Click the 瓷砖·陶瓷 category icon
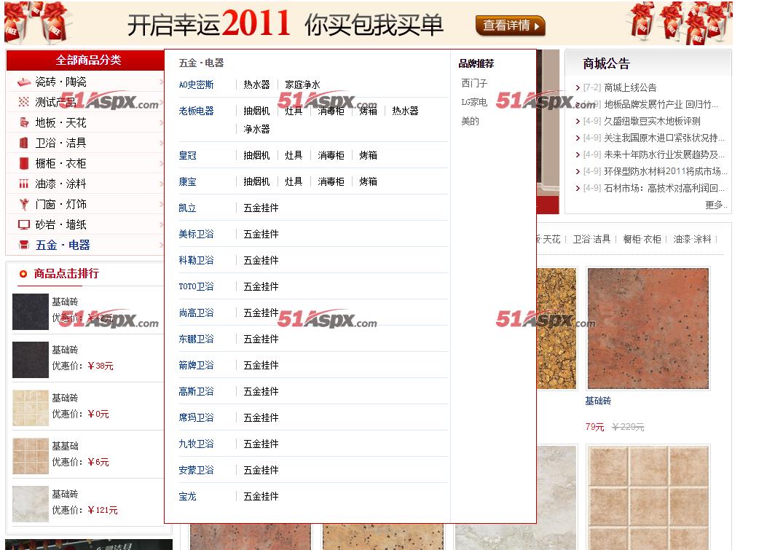 pos(24,82)
